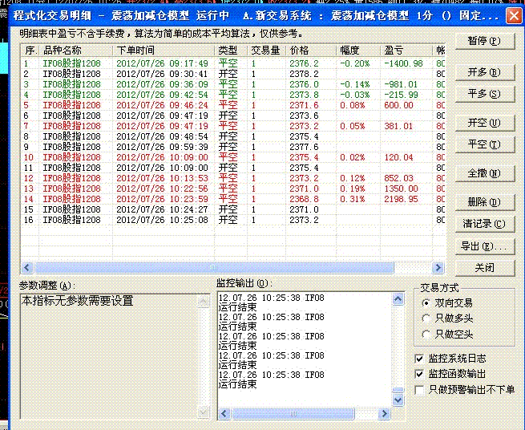Click the trade table horizontal scrollbar thumb
This screenshot has height=430, width=525.
click(214, 267)
